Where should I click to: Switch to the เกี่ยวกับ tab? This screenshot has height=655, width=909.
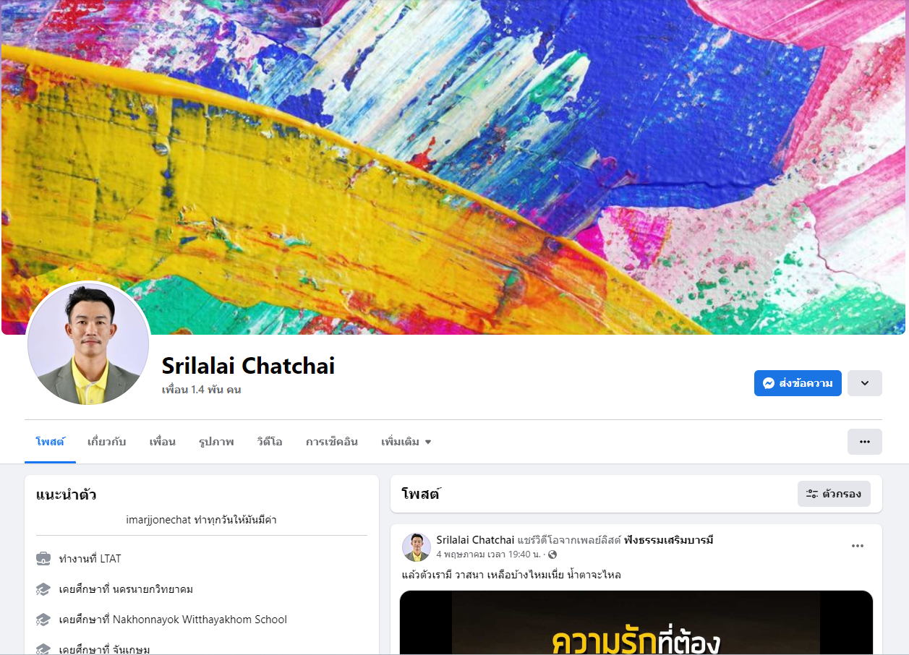click(x=107, y=442)
